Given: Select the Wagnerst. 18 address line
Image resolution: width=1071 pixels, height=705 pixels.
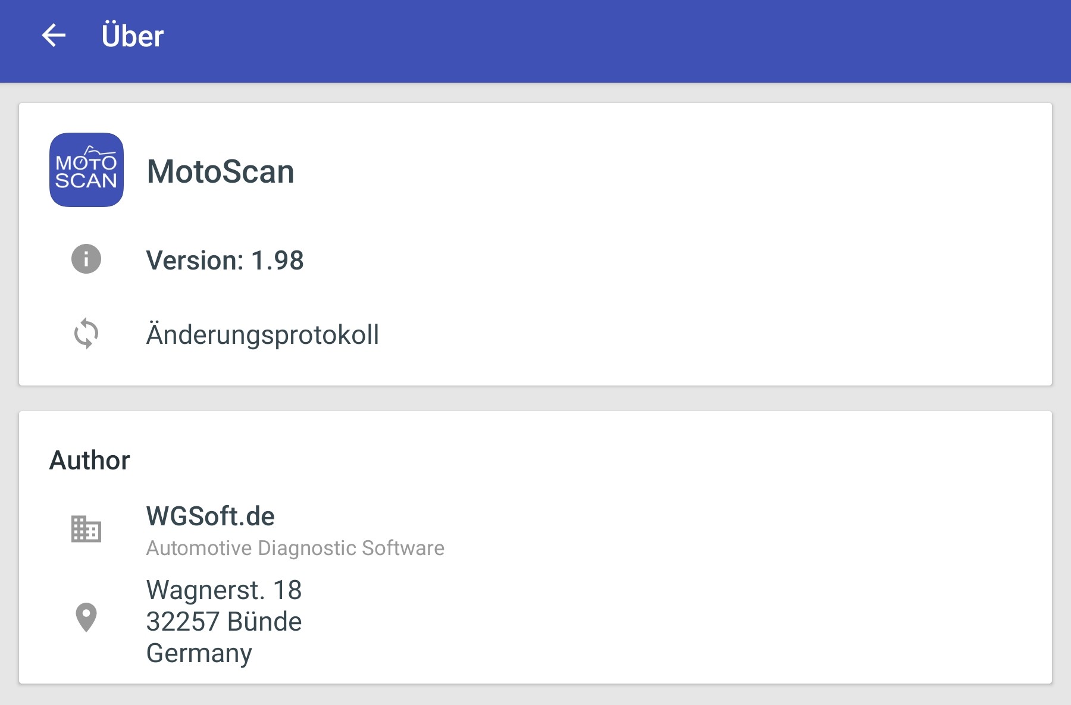Looking at the screenshot, I should (x=224, y=590).
